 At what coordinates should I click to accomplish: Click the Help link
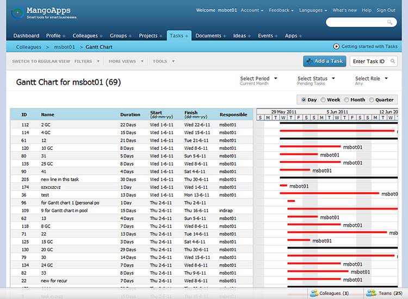pos(367,10)
